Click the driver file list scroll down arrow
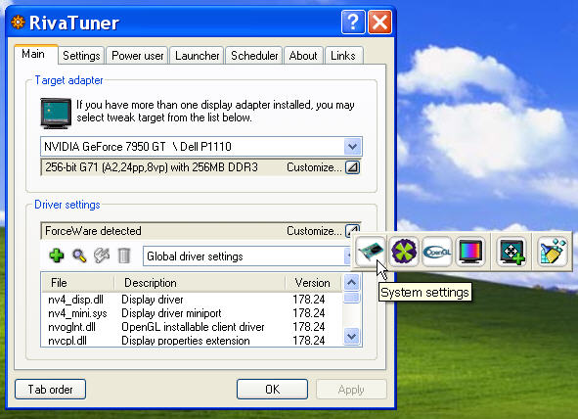The image size is (578, 419). coord(352,337)
